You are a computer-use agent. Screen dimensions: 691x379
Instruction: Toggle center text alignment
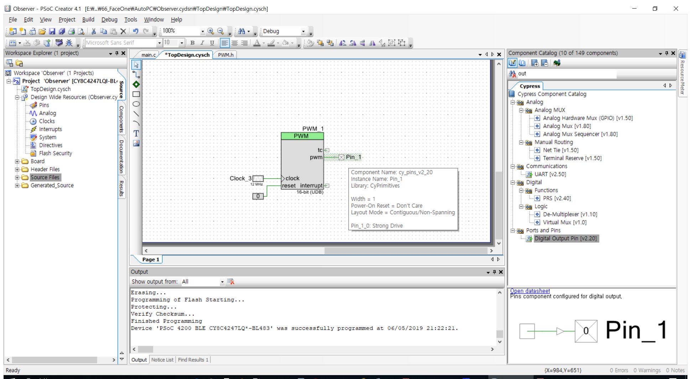(234, 43)
